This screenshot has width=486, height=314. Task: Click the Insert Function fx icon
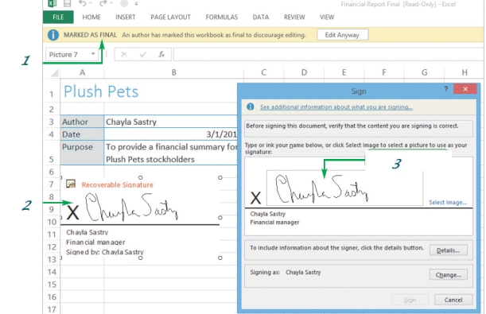point(161,55)
